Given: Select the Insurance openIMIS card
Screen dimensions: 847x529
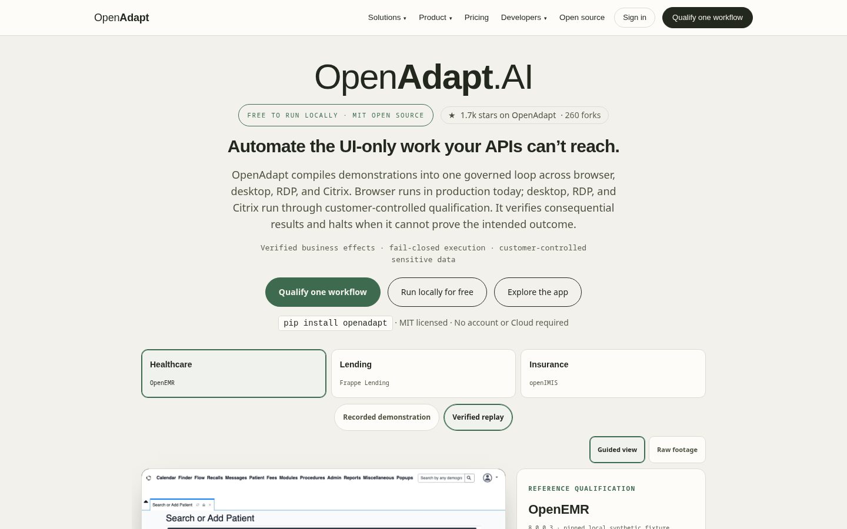Looking at the screenshot, I should [613, 374].
